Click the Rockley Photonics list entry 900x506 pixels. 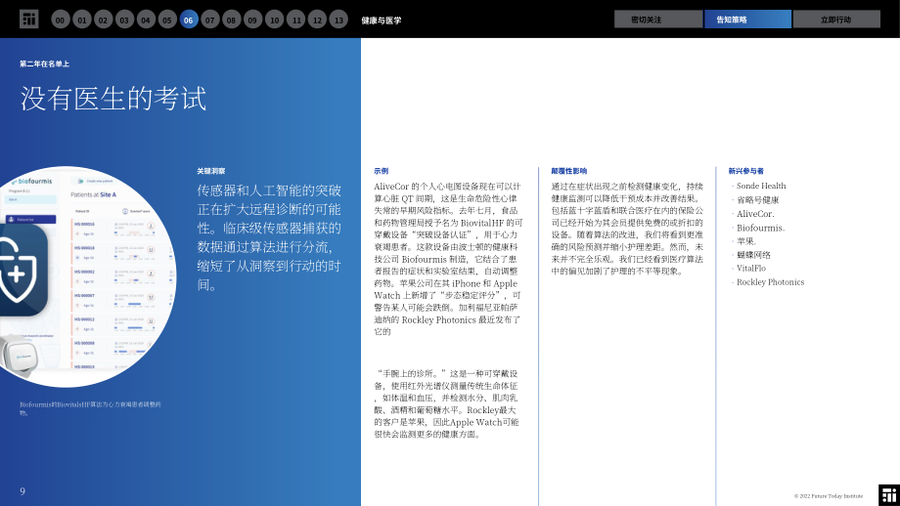pyautogui.click(x=770, y=282)
